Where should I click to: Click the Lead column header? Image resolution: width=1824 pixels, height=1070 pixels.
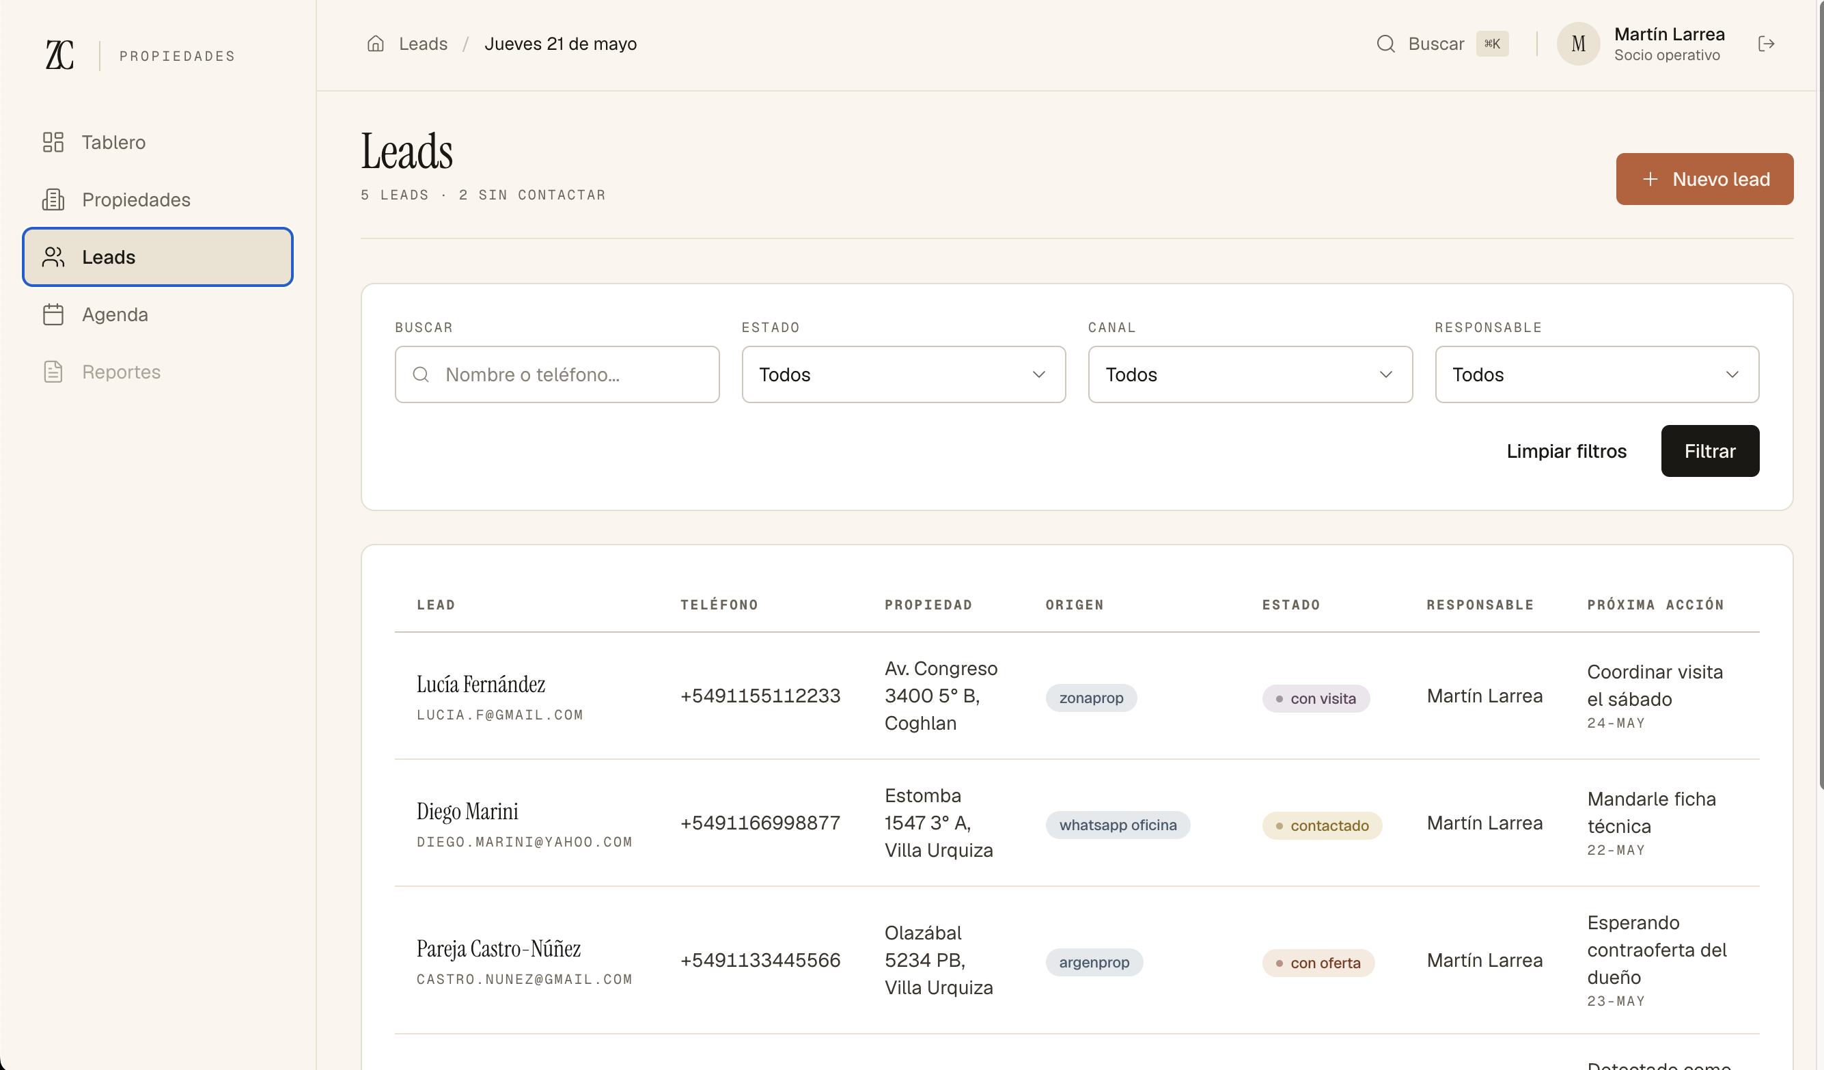[436, 605]
